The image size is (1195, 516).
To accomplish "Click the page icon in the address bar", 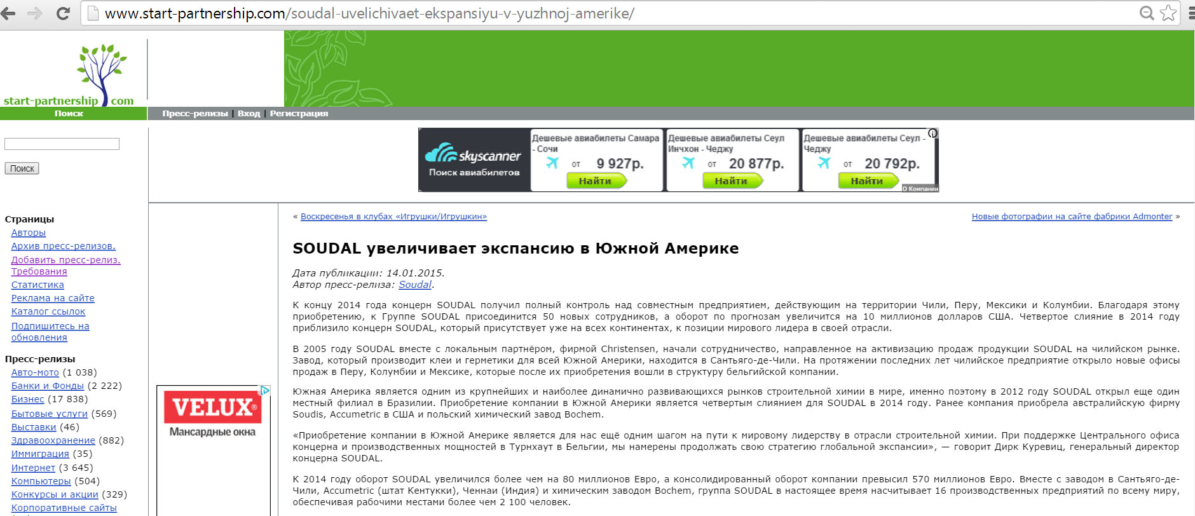I will coord(93,13).
